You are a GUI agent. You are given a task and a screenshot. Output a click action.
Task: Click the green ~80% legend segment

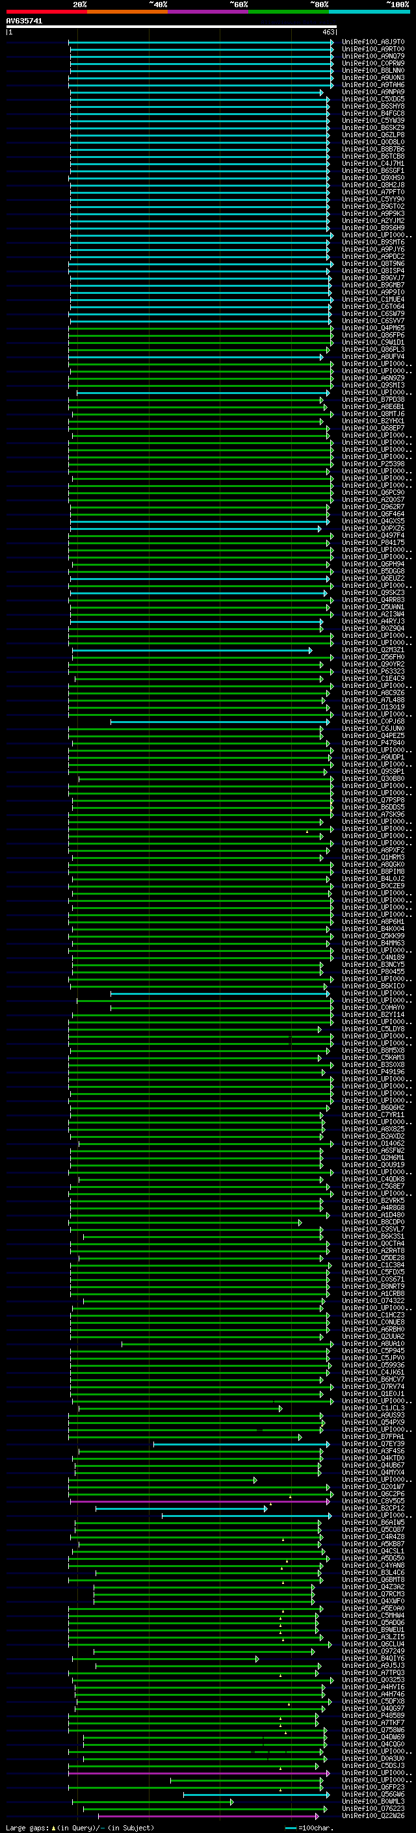(289, 12)
